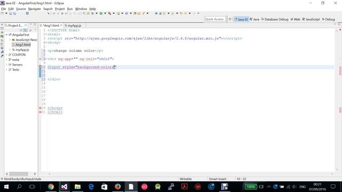
Task: Click the Windows Start button
Action: pyautogui.click(x=6, y=187)
